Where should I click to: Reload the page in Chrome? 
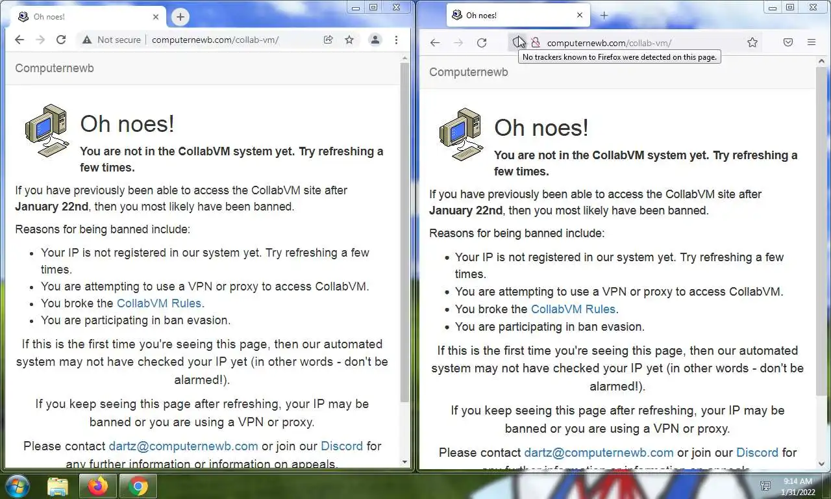click(61, 40)
